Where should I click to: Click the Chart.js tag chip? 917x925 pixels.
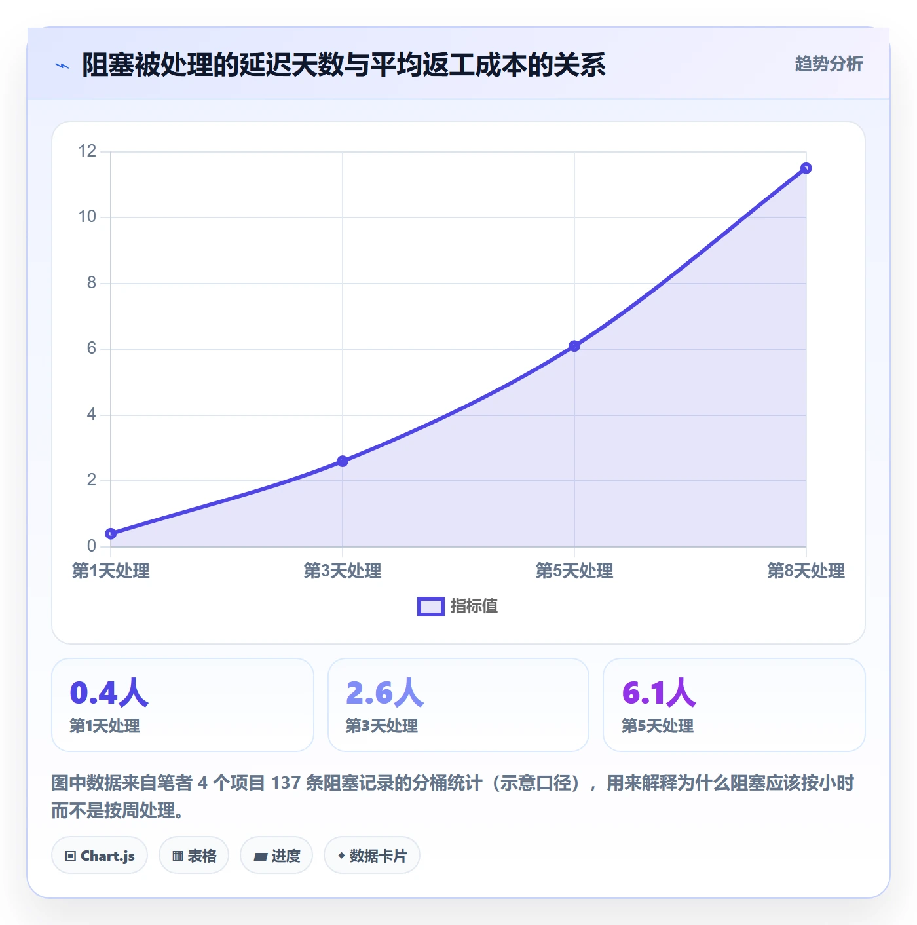pyautogui.click(x=100, y=856)
